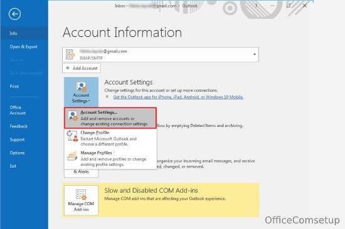Maximize the Outlook window
This screenshot has width=345, height=229.
tap(289, 6)
